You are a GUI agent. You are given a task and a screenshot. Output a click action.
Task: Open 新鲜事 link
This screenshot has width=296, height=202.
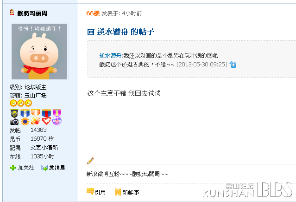pos(127,192)
